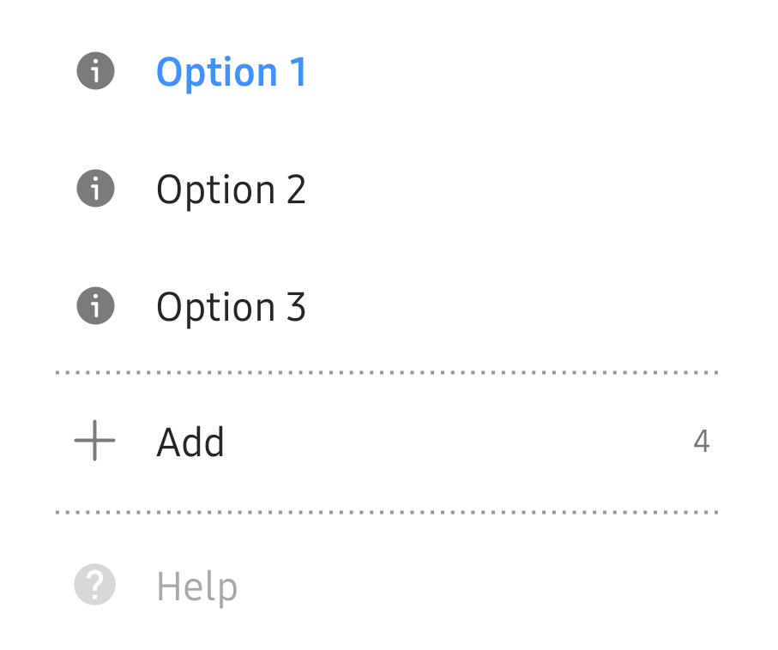The image size is (778, 650).
Task: Click the dotted divider below the Add row
Action: click(x=386, y=512)
